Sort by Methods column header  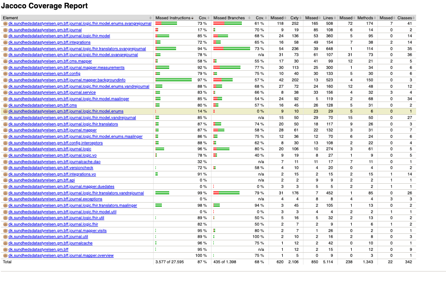click(366, 17)
